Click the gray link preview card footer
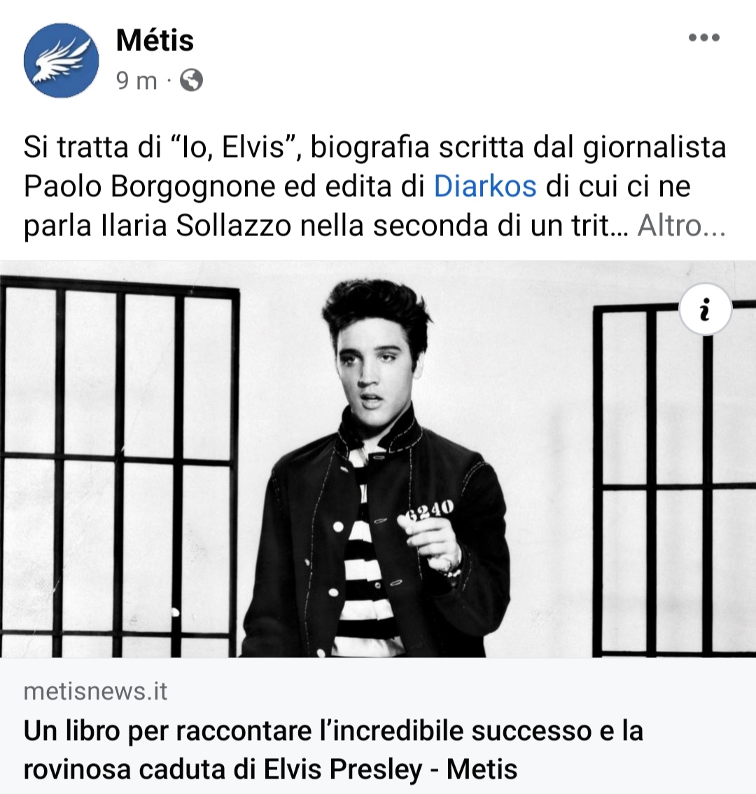Screen dimensions: 756x794 click(378, 725)
